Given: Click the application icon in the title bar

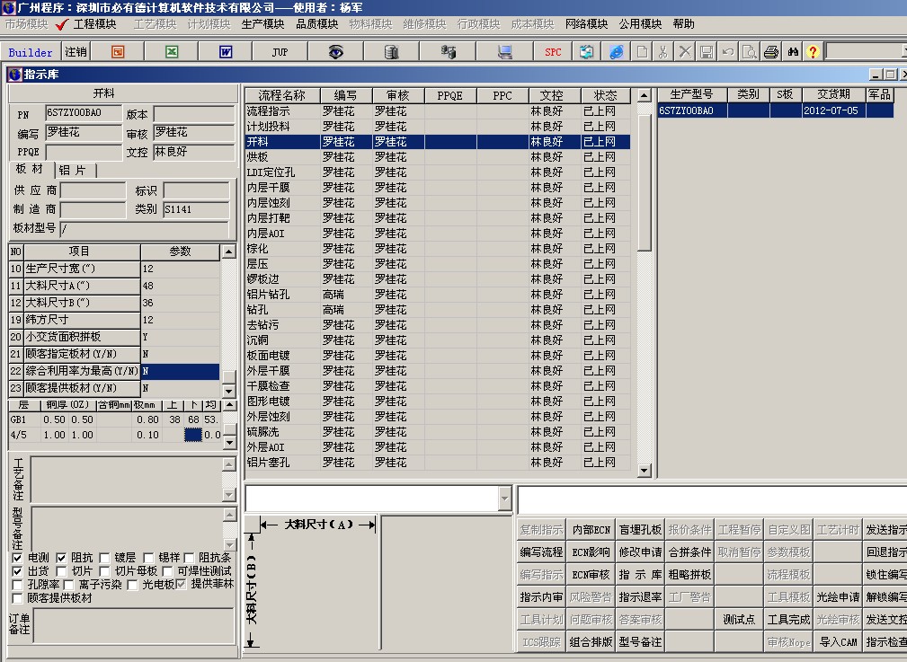Looking at the screenshot, I should tap(8, 7).
